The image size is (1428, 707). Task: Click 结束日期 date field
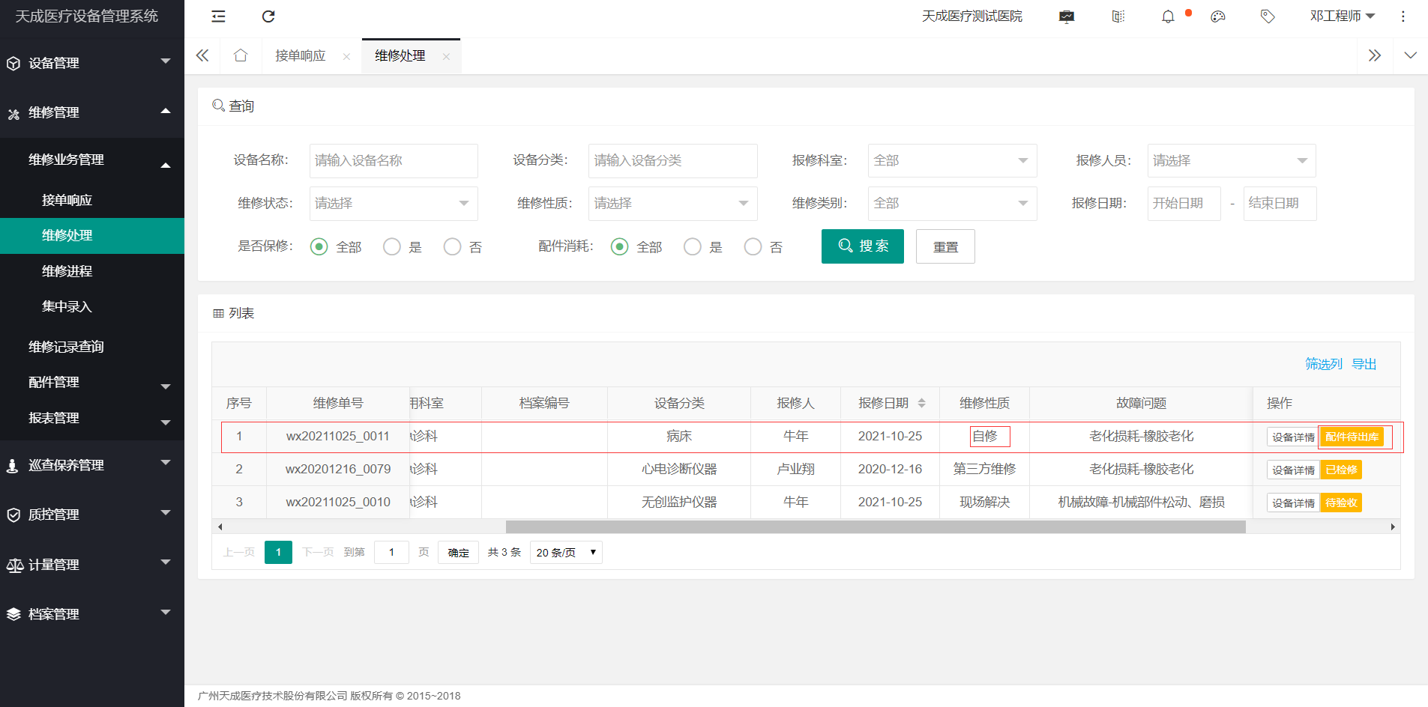tap(1280, 203)
